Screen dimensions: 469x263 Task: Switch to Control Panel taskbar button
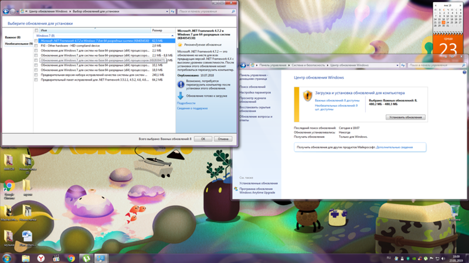pyautogui.click(x=101, y=258)
